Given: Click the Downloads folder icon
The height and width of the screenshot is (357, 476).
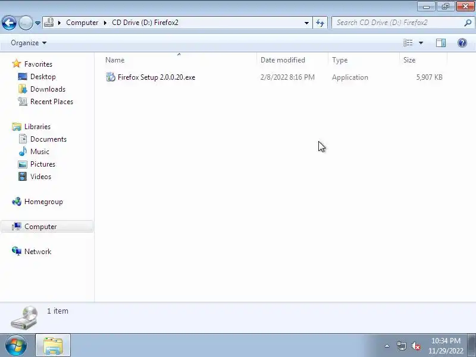Looking at the screenshot, I should [23, 89].
